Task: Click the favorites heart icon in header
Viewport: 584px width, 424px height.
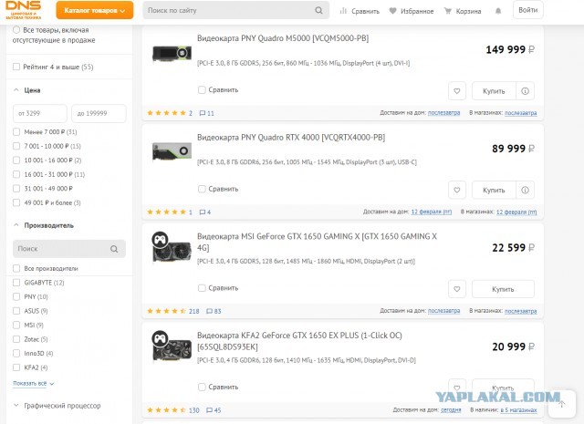Action: pyautogui.click(x=392, y=11)
